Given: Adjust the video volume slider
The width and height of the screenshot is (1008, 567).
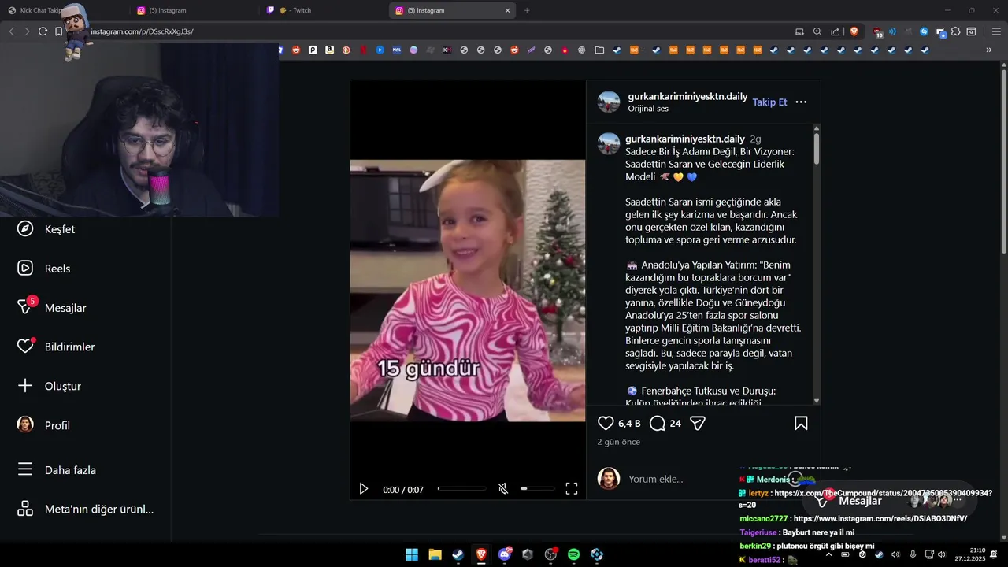Looking at the screenshot, I should [x=537, y=489].
